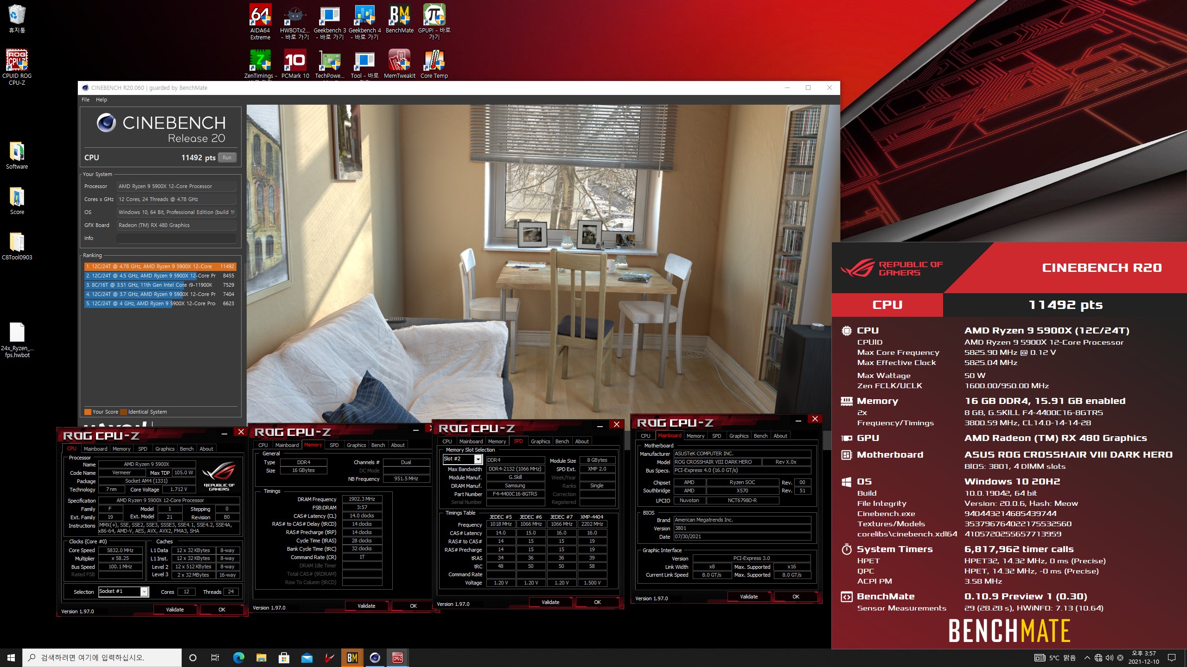1187x667 pixels.
Task: Show hidden system tray icons chevron
Action: click(1087, 657)
